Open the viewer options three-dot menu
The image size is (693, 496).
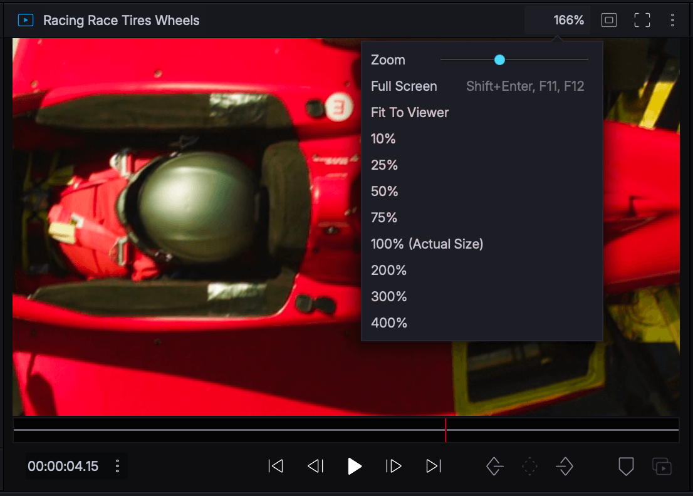(672, 20)
